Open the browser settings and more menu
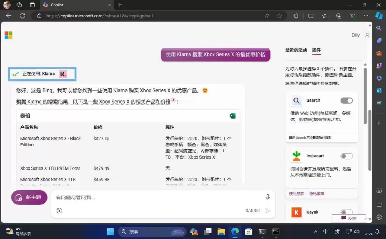Image resolution: width=386 pixels, height=239 pixels. [x=366, y=16]
